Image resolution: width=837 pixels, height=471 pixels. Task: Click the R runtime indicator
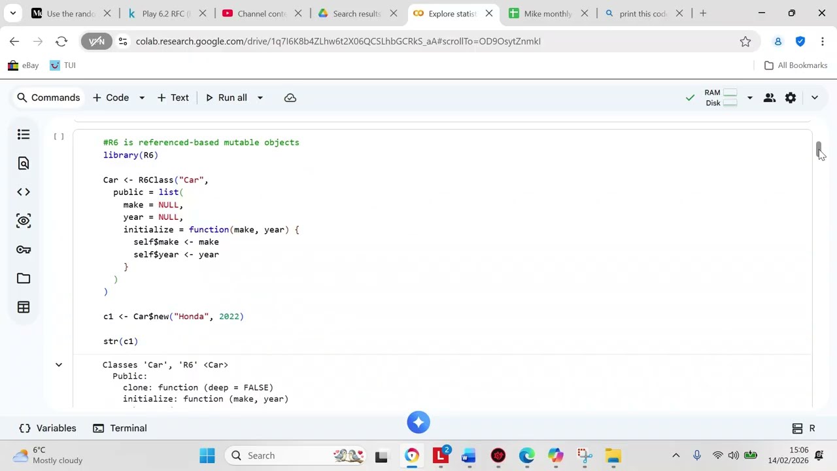tap(804, 428)
